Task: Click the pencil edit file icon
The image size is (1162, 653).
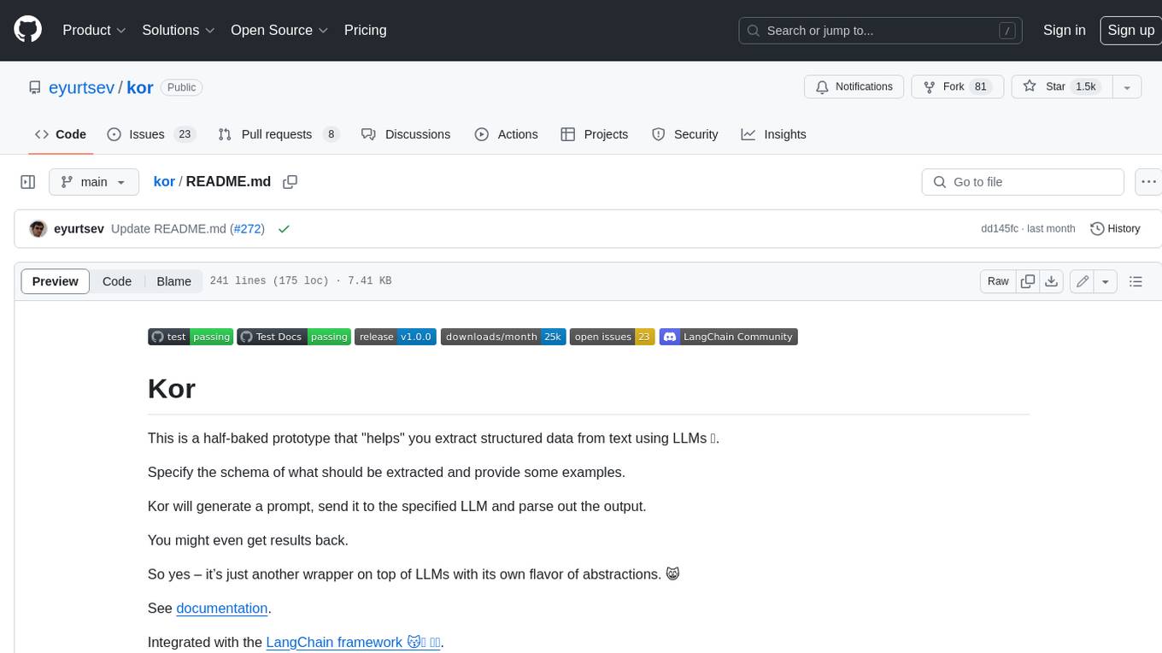Action: pyautogui.click(x=1082, y=281)
